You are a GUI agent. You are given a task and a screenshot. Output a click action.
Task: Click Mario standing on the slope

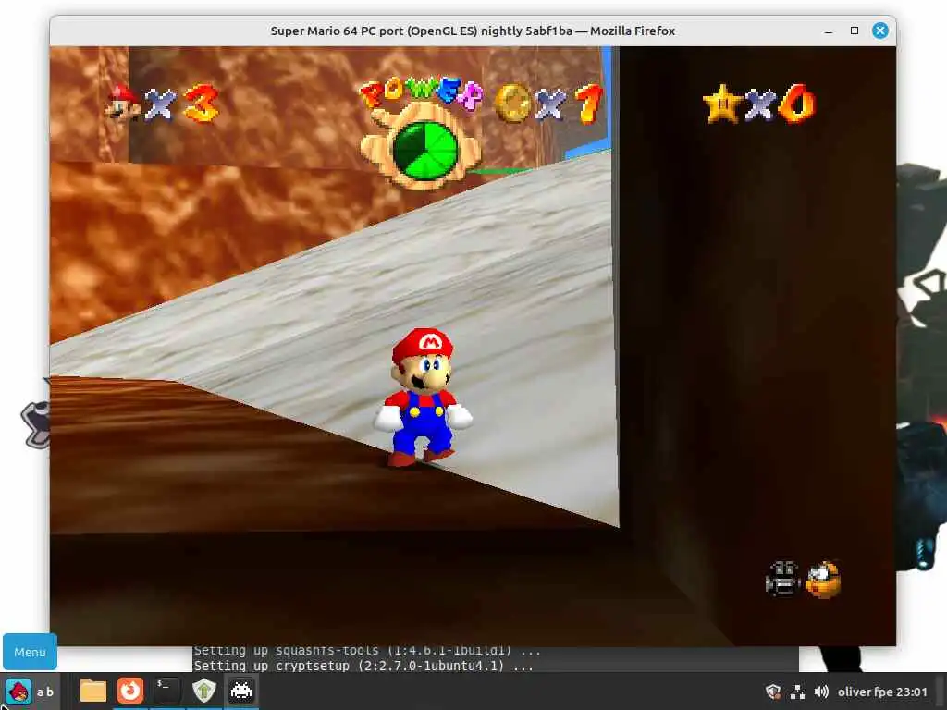[x=423, y=398]
